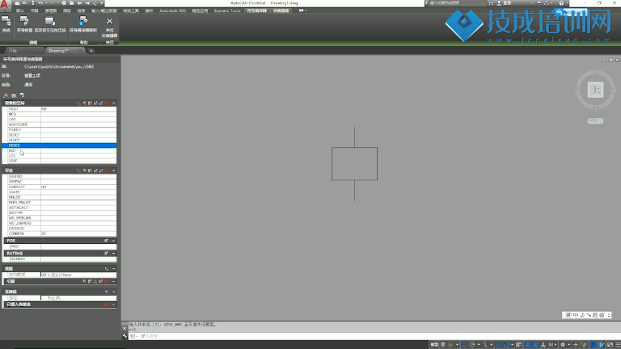The image size is (621, 349).
Task: Open the WCS coordinate system dropdown
Action: click(x=595, y=120)
